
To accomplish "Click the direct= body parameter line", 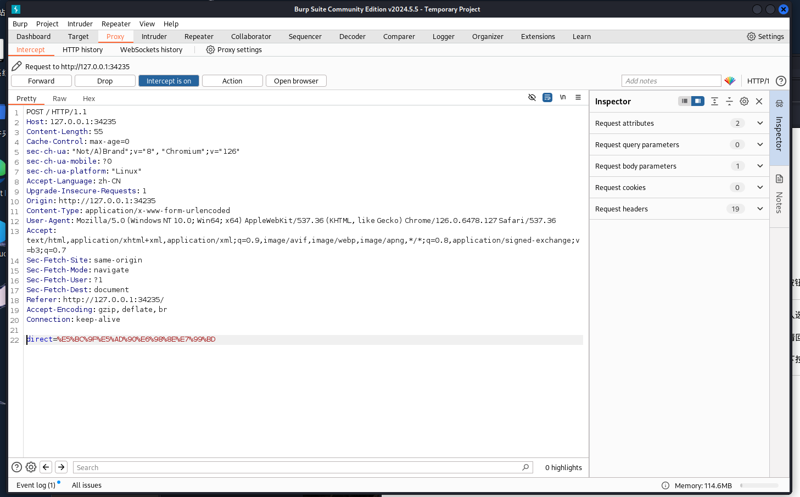I will (x=304, y=339).
